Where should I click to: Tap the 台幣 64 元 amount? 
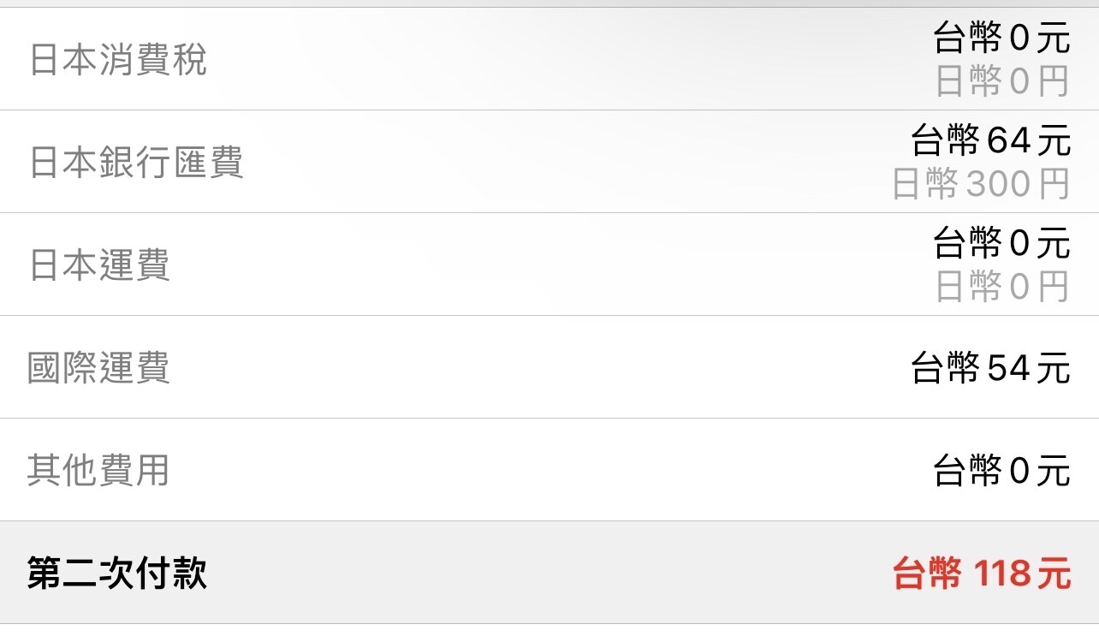(x=990, y=141)
